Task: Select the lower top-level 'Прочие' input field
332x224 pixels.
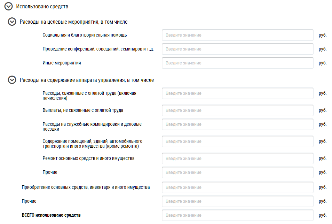Action: click(x=238, y=201)
